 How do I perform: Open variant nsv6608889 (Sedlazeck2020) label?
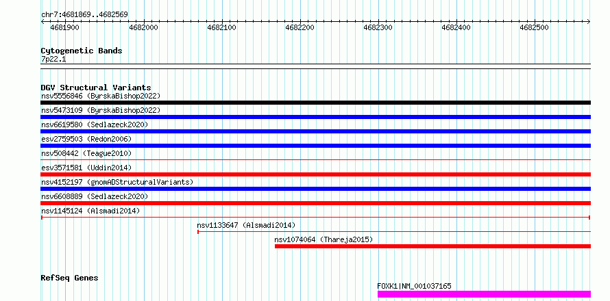pyautogui.click(x=95, y=196)
